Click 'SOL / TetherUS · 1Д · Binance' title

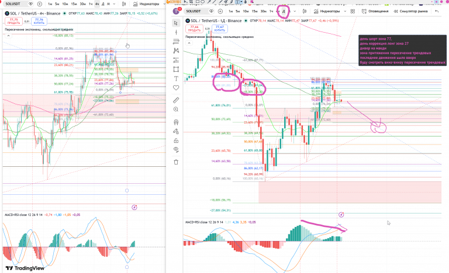pyautogui.click(x=216, y=20)
